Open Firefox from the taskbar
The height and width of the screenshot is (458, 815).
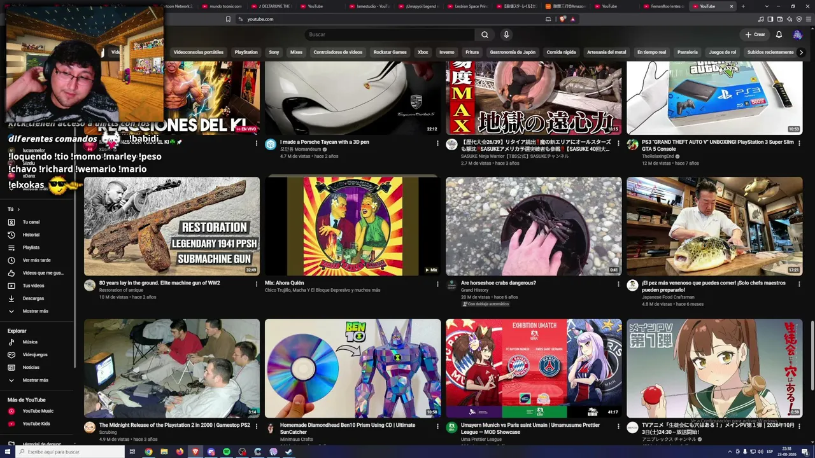(180, 452)
